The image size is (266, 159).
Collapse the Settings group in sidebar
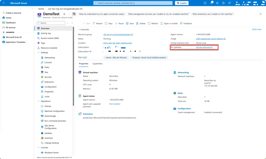pyautogui.click(x=39, y=53)
